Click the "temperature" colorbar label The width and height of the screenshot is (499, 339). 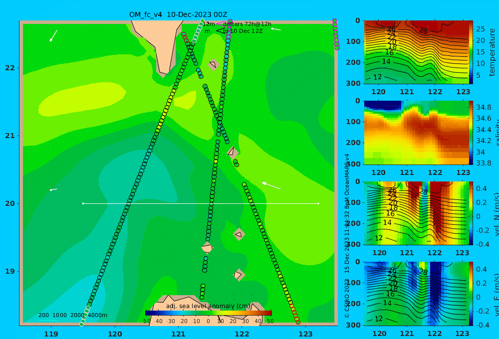(493, 52)
